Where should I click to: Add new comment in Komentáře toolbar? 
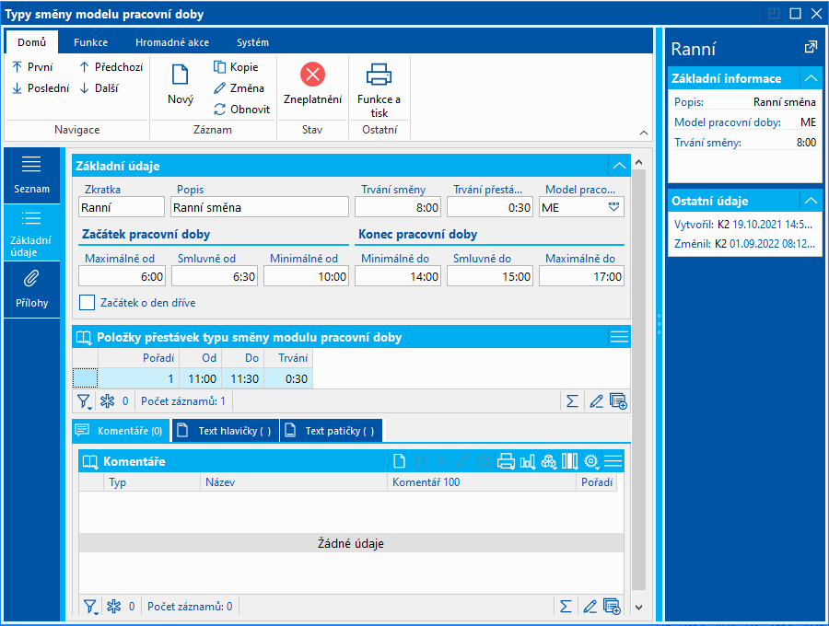[399, 461]
